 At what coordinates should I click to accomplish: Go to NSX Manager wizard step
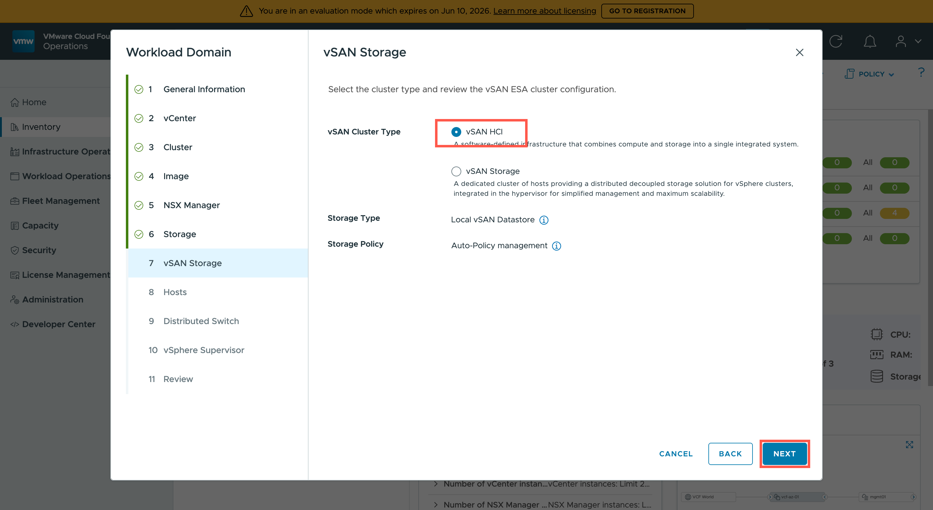pyautogui.click(x=191, y=205)
